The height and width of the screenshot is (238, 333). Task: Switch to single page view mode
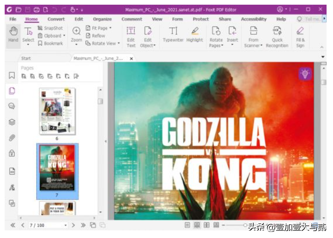click(187, 225)
